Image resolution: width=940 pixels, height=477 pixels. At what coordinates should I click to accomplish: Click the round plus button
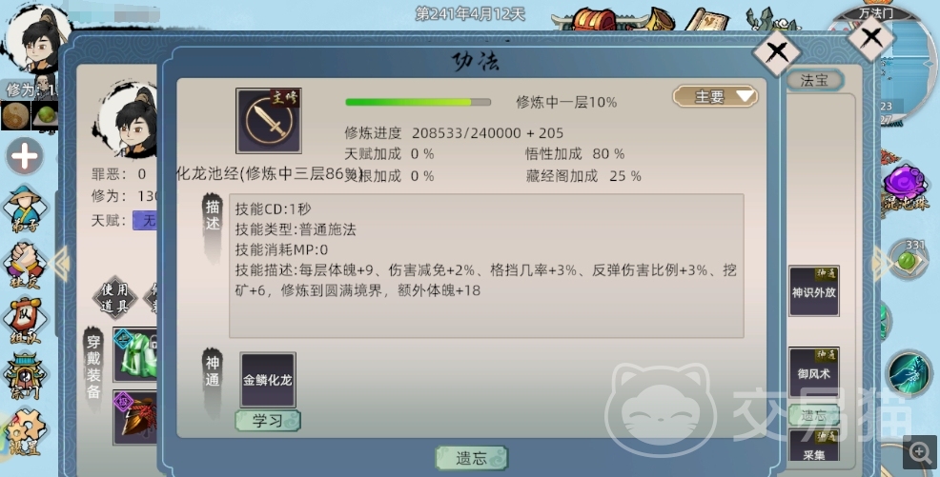coord(25,157)
